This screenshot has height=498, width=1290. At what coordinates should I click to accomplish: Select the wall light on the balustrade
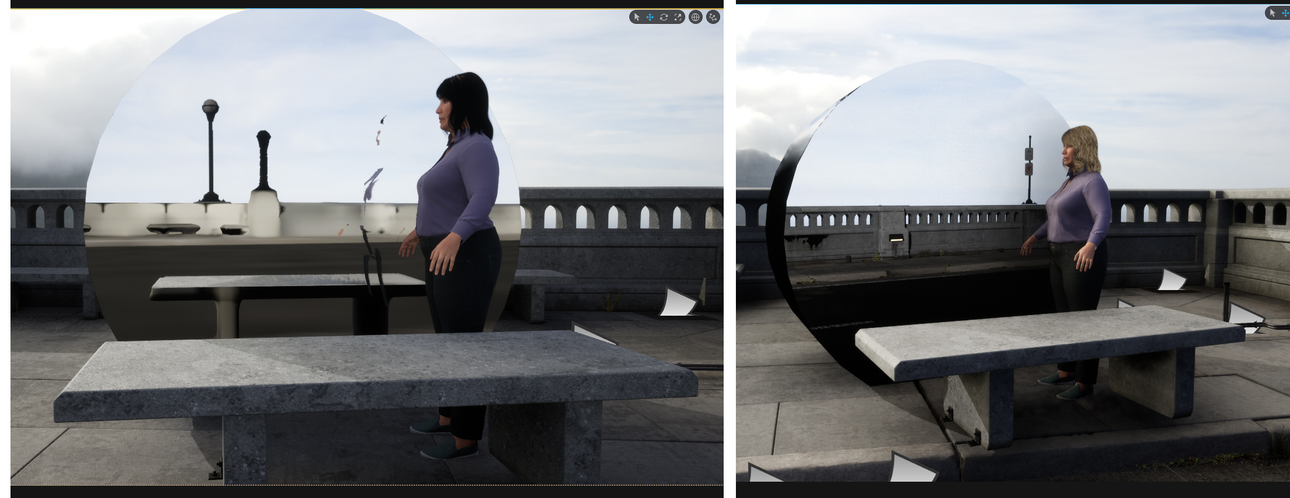point(897,238)
